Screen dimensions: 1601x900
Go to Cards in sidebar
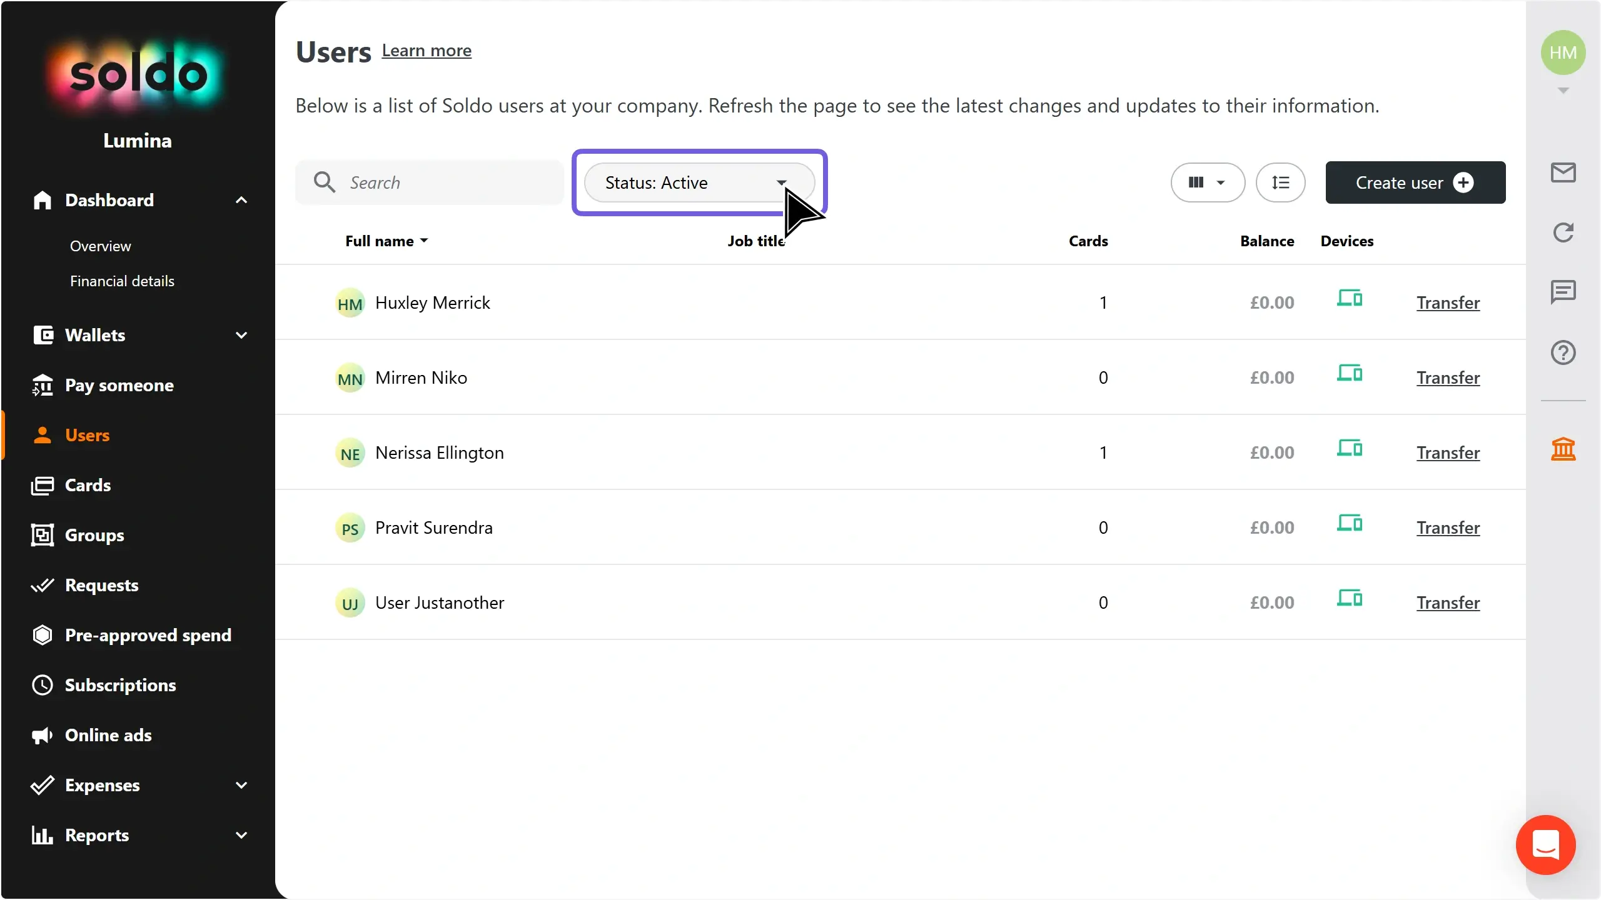(88, 485)
